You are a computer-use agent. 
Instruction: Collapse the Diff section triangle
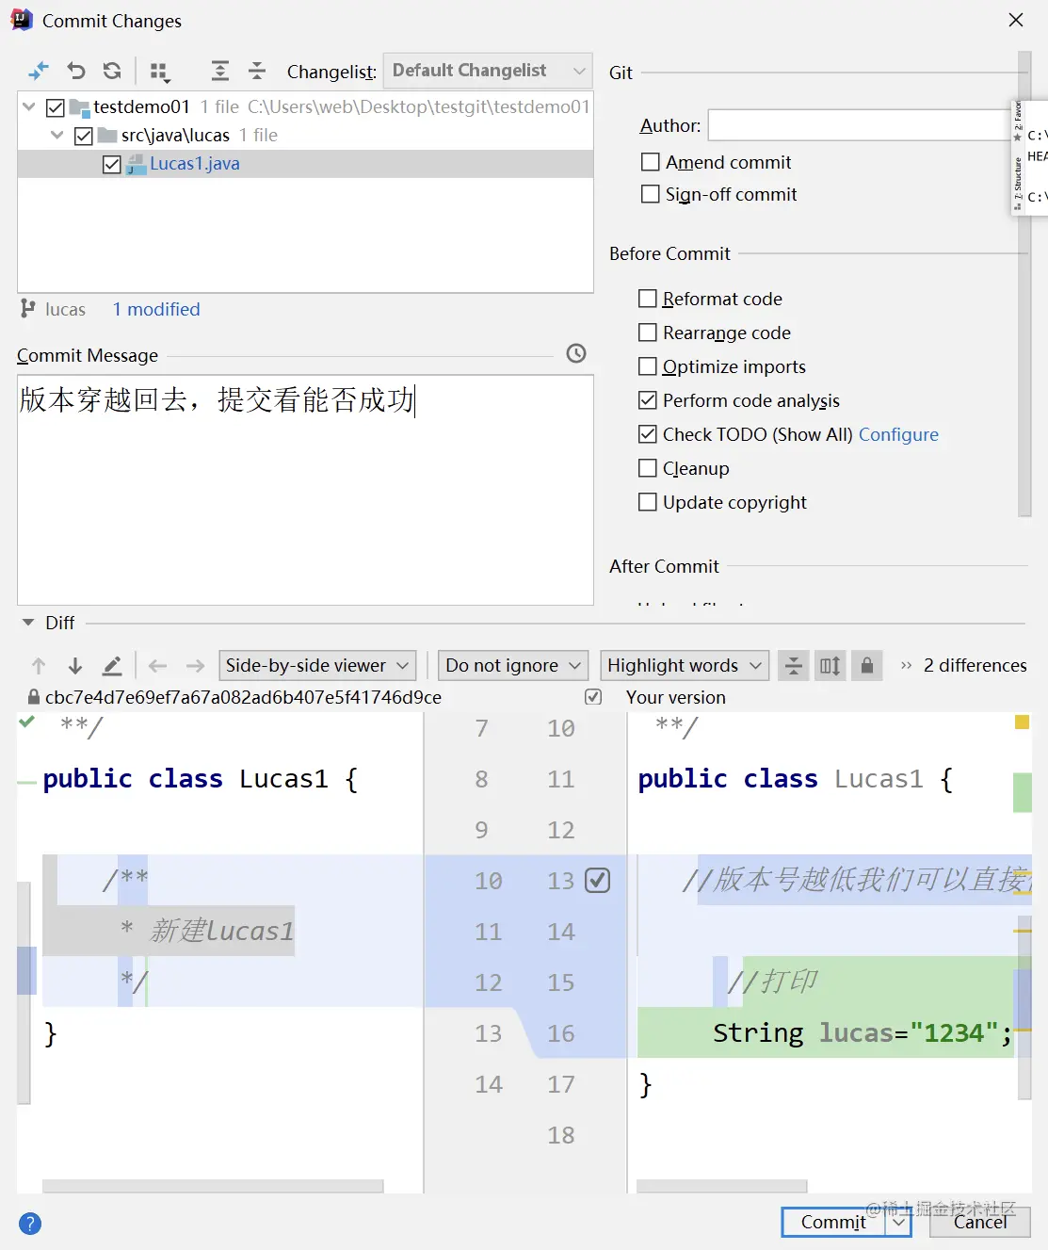coord(28,623)
